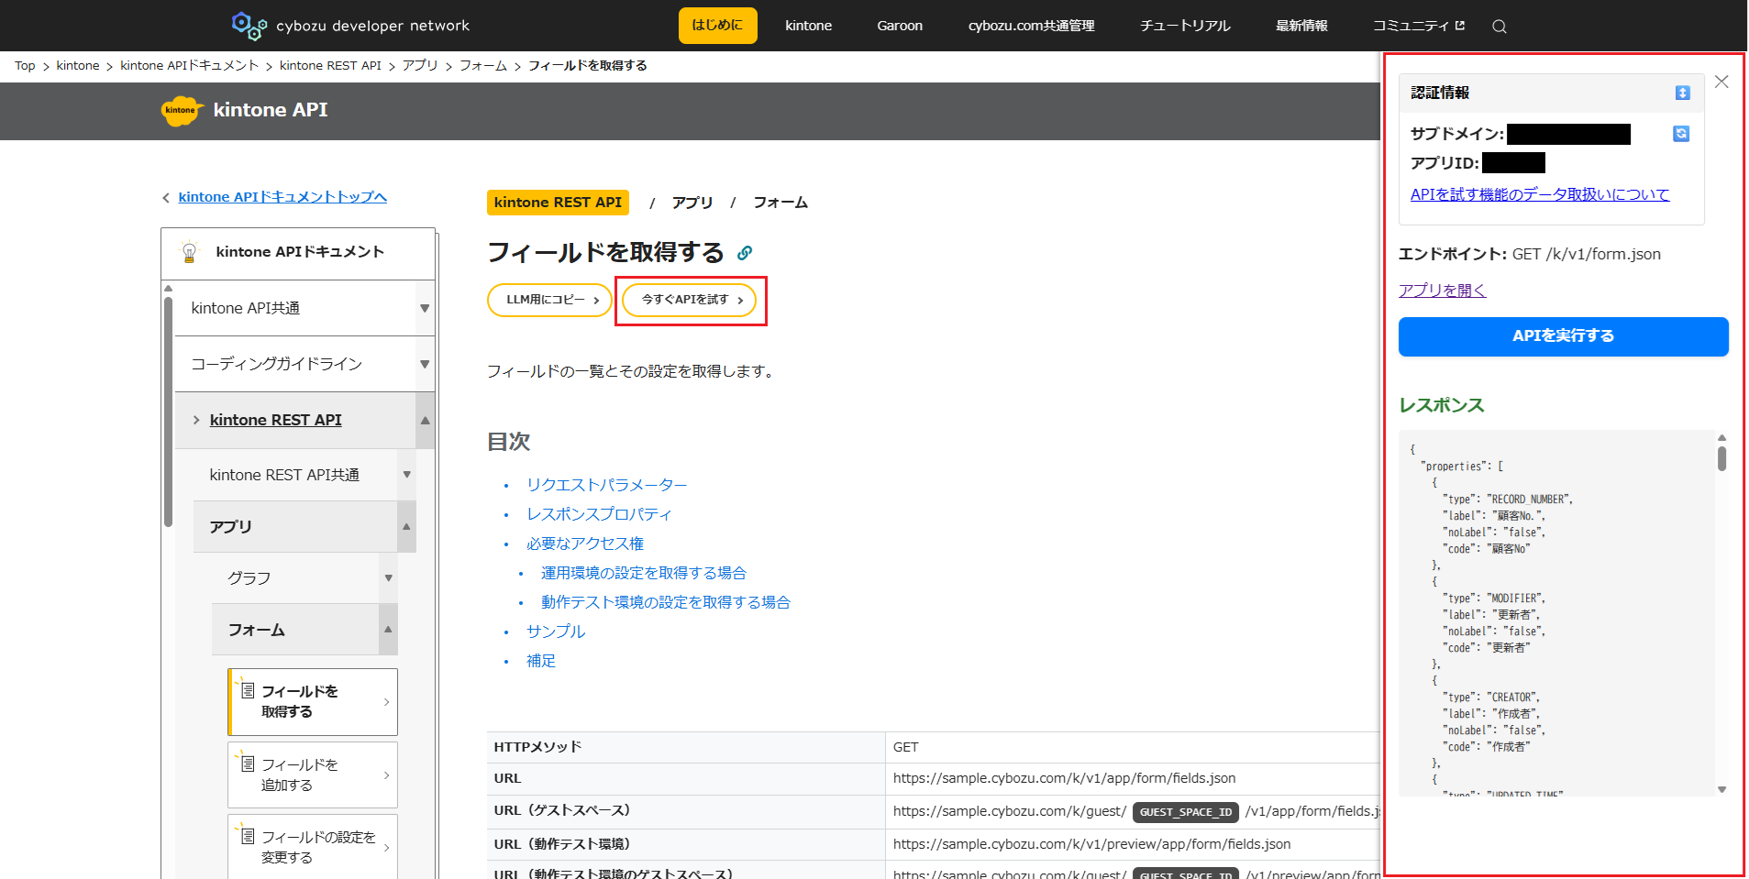Run the API with APIを実行する
Viewport: 1749px width, 879px height.
point(1563,336)
